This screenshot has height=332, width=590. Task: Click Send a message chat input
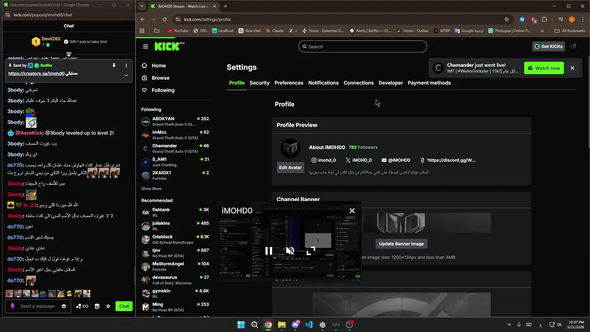point(38,306)
